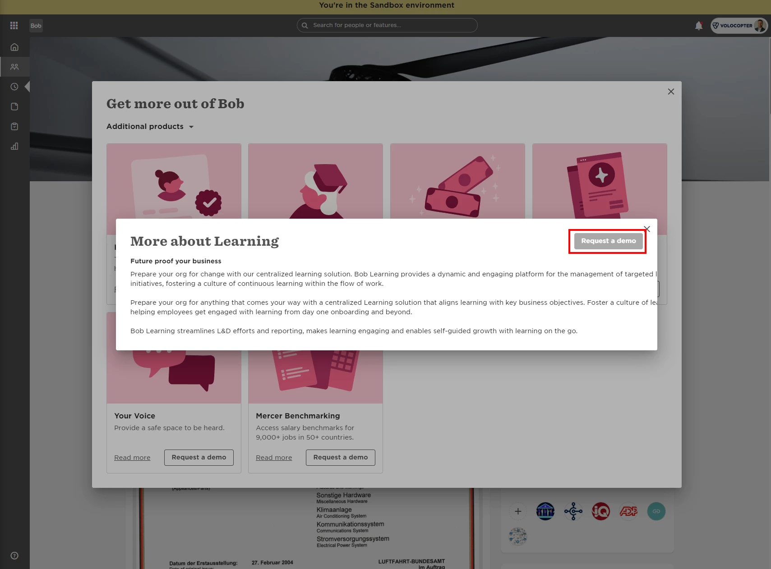
Task: Click the '27. Februar 2004' date text
Action: [x=272, y=562]
